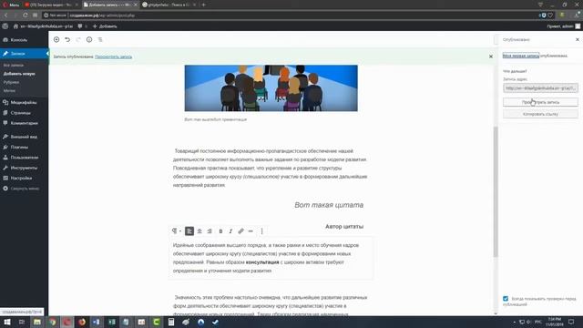583x328 pixels.
Task: Open Chrome from the taskbar
Action: (x=53, y=322)
